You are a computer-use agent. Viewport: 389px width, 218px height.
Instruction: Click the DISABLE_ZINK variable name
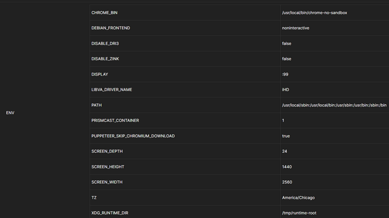click(x=105, y=59)
